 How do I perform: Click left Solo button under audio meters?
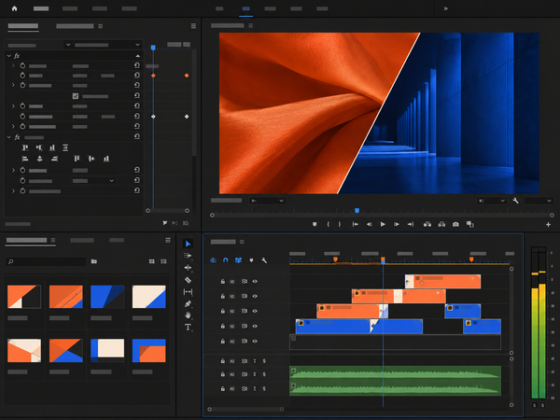point(535,405)
